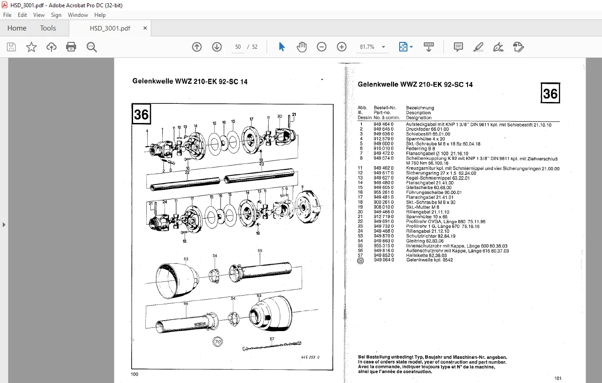Open the find text magnifier tool

click(x=92, y=47)
